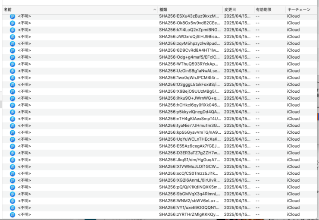Click the @ icon for SHA256:zqvM5hpzyzlw8pud row

tap(13, 44)
